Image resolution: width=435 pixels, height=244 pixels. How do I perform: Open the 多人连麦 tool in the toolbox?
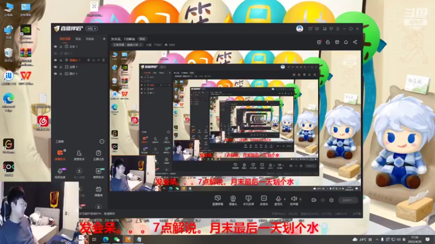[x=79, y=173]
